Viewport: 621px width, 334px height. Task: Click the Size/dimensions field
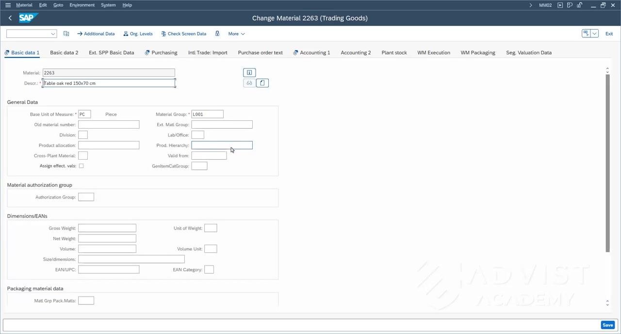click(131, 259)
